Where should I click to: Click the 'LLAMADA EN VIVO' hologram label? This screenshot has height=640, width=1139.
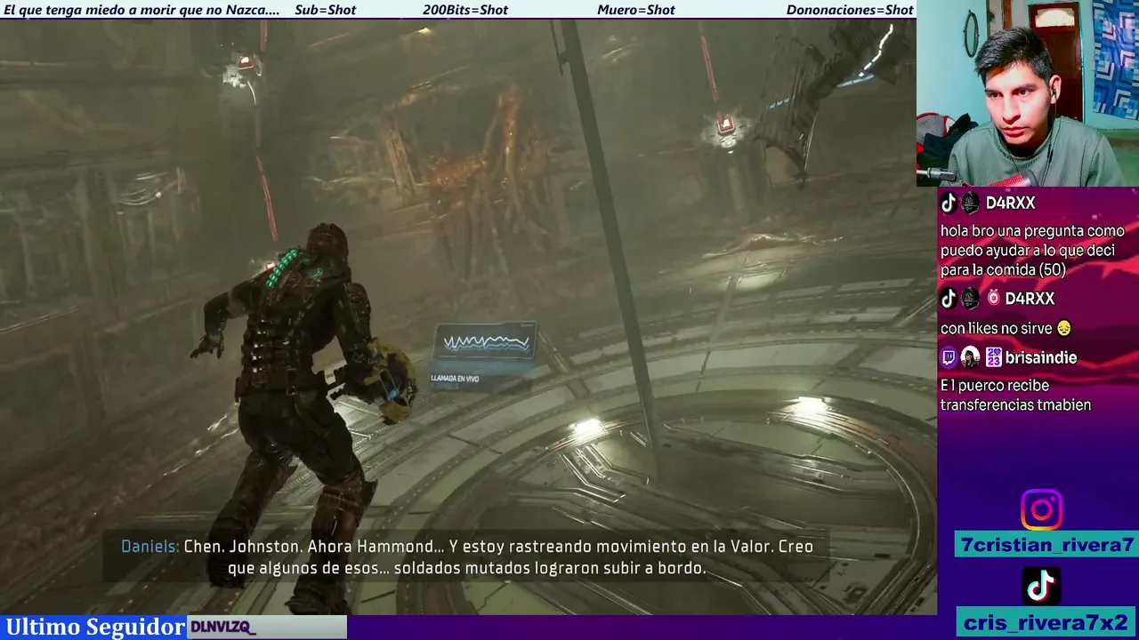point(455,379)
